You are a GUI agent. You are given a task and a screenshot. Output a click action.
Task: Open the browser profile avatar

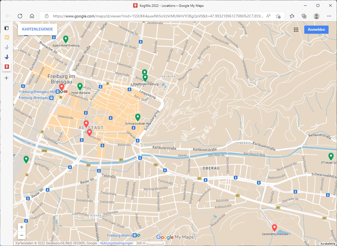click(x=317, y=16)
